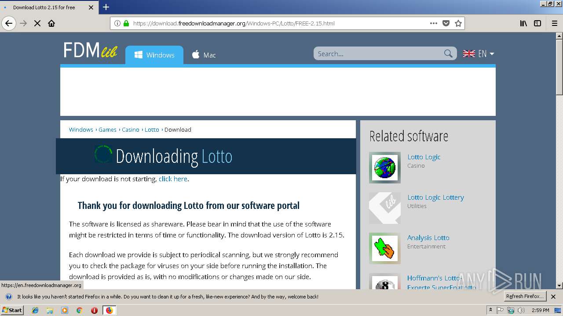Launch Chrome from the taskbar
This screenshot has height=316, width=563.
[79, 310]
